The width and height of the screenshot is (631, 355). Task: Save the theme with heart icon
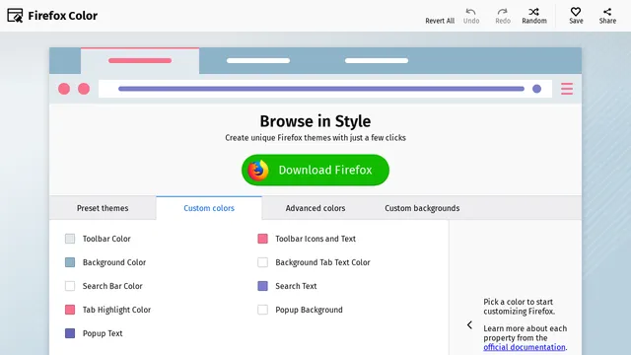tap(576, 16)
